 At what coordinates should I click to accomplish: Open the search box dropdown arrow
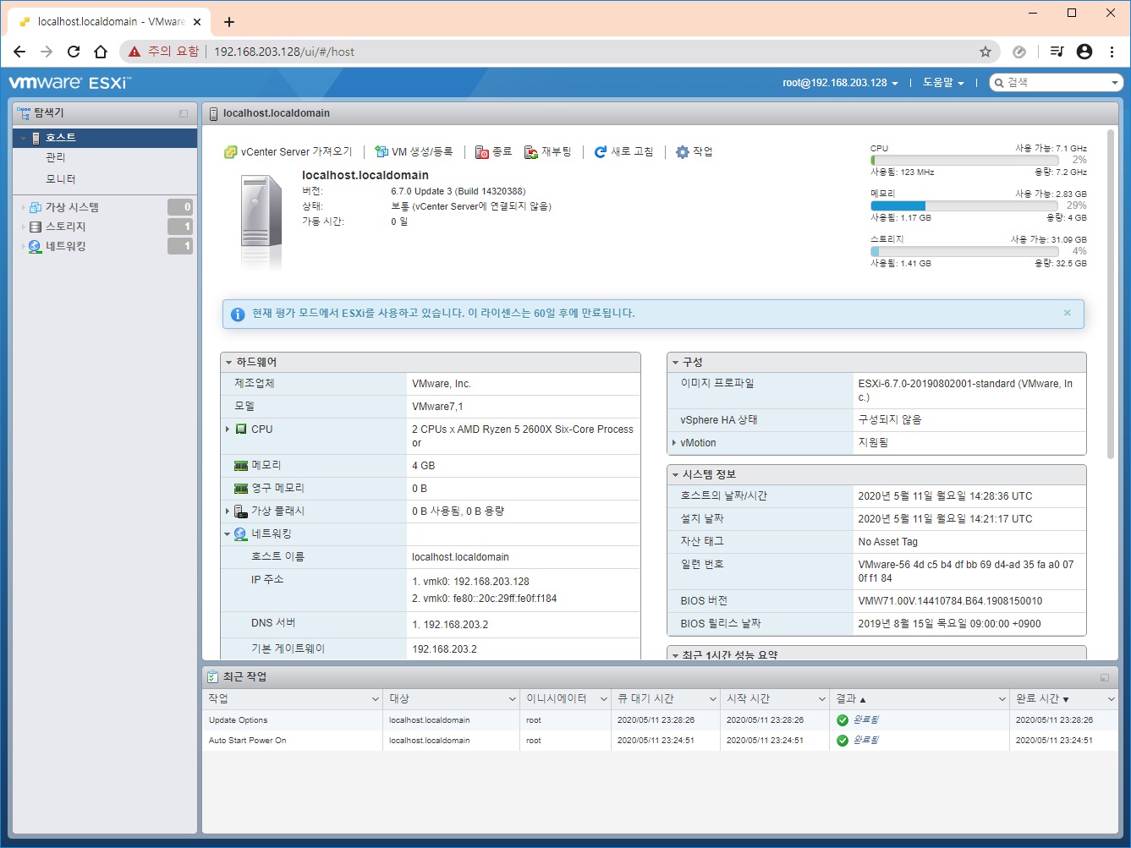(1115, 83)
